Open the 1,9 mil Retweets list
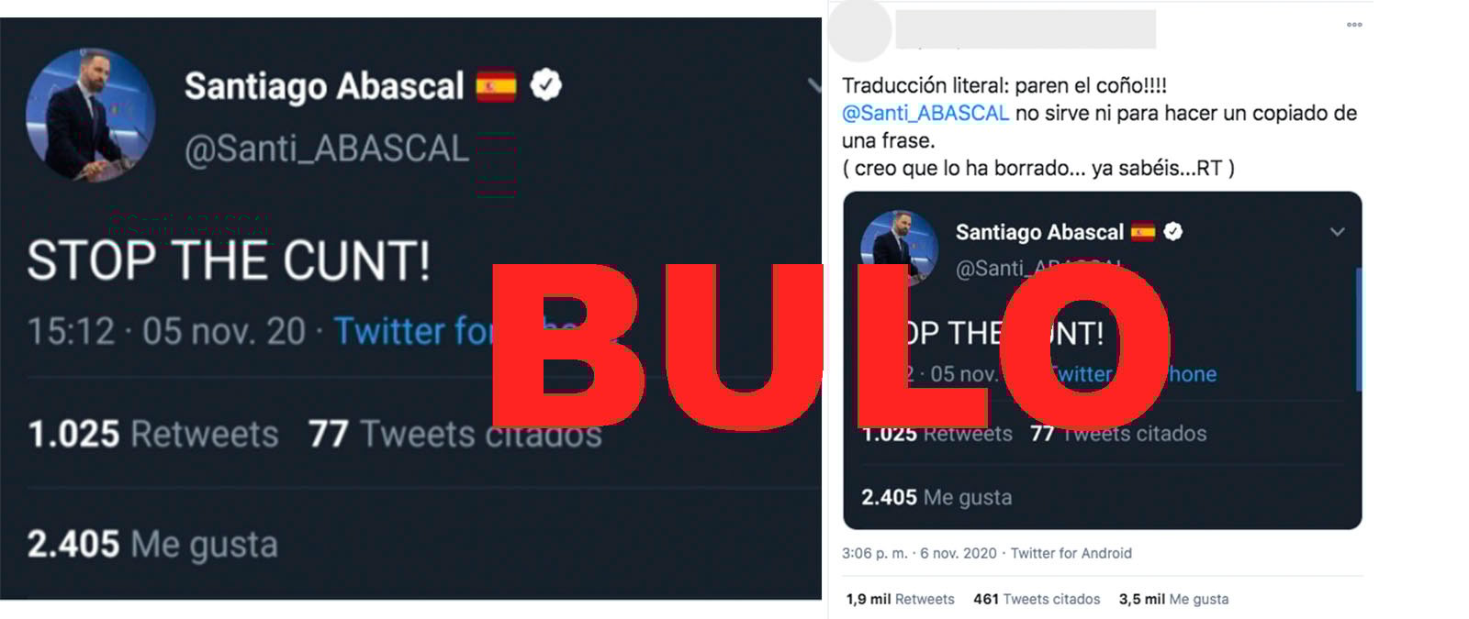This screenshot has width=1469, height=619. [900, 599]
